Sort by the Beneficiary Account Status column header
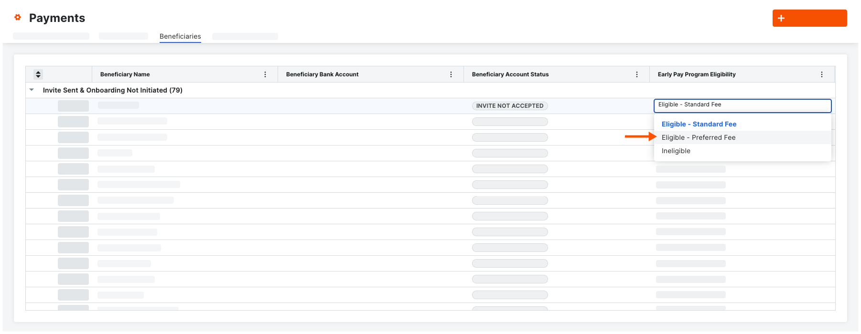 [510, 74]
